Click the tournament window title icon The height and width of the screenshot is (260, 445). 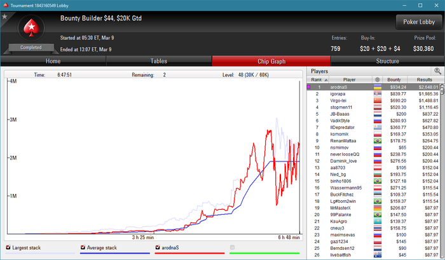pos(5,5)
